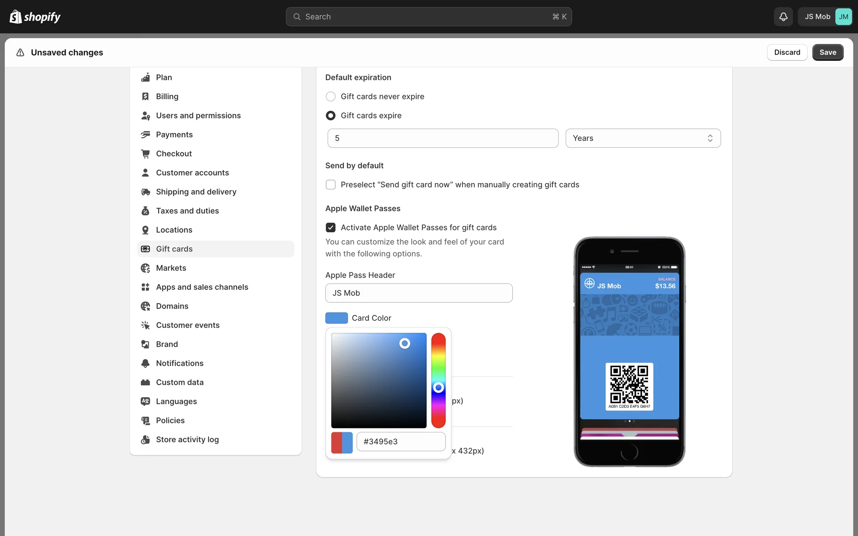Open the Taxes and duties settings
This screenshot has height=536, width=858.
pyautogui.click(x=187, y=211)
